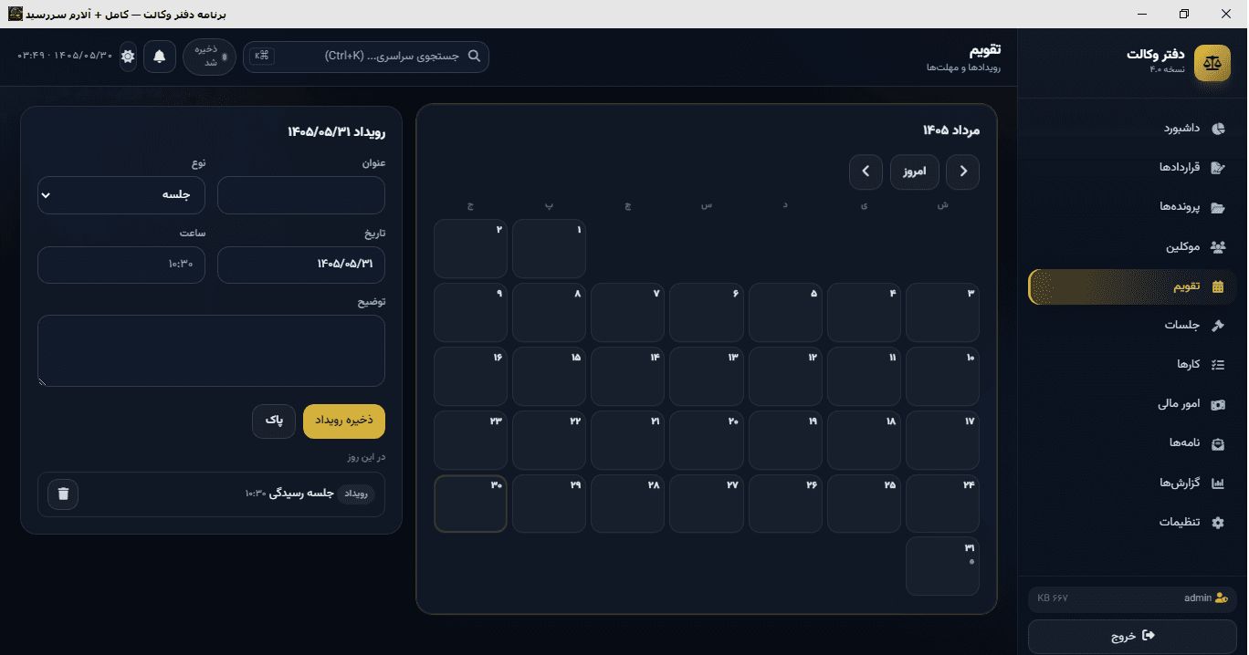Screen dimensions: 1249x655
Task: Open موکلین via its people icon
Action: [x=1218, y=247]
